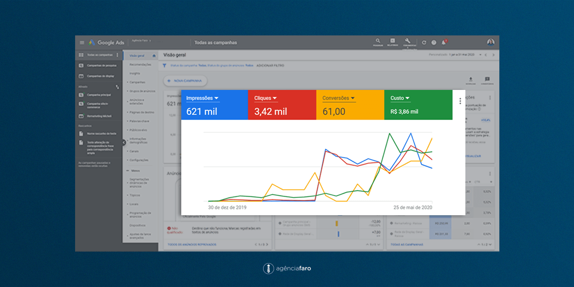This screenshot has height=287, width=574.
Task: Open the user profile avatar
Action: point(491,42)
